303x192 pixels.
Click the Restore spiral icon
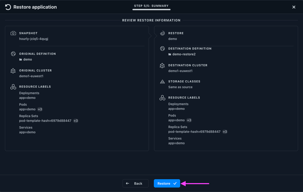(162, 33)
